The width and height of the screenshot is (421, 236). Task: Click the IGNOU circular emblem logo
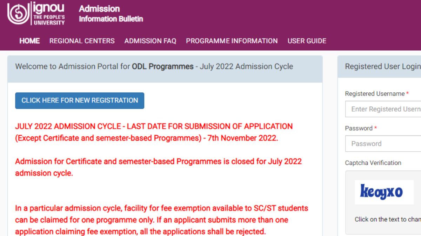pos(19,14)
